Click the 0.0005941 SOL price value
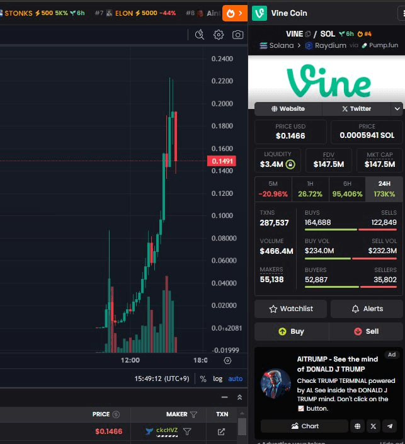 pyautogui.click(x=367, y=135)
